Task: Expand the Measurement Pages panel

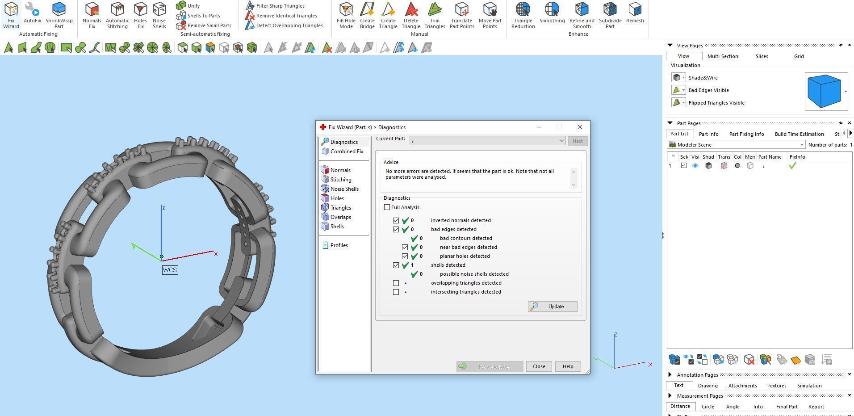Action: point(670,395)
